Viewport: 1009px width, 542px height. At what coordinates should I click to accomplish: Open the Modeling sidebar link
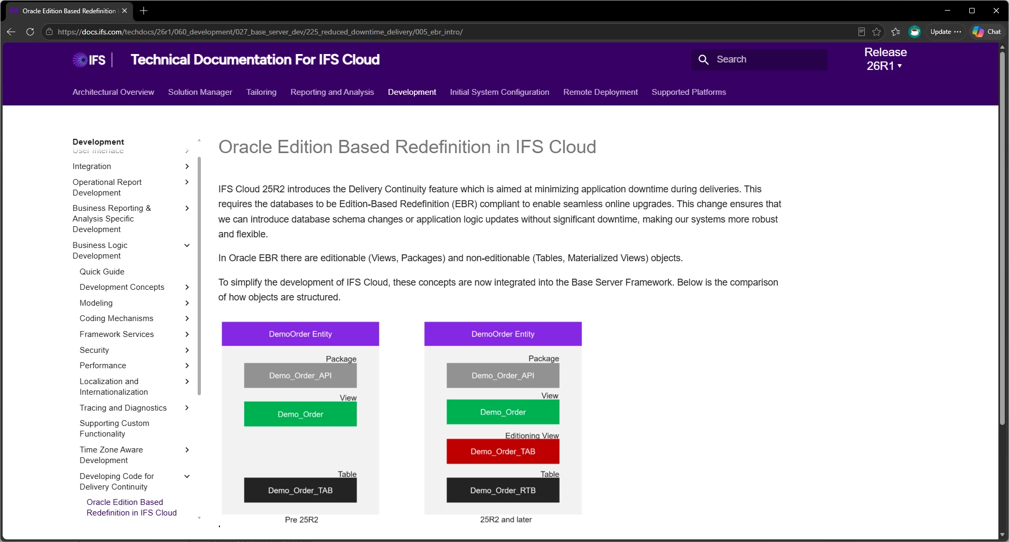[96, 303]
